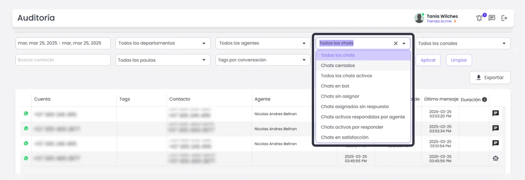Click Tania Wilches profile avatar
The height and width of the screenshot is (180, 525).
pyautogui.click(x=419, y=18)
